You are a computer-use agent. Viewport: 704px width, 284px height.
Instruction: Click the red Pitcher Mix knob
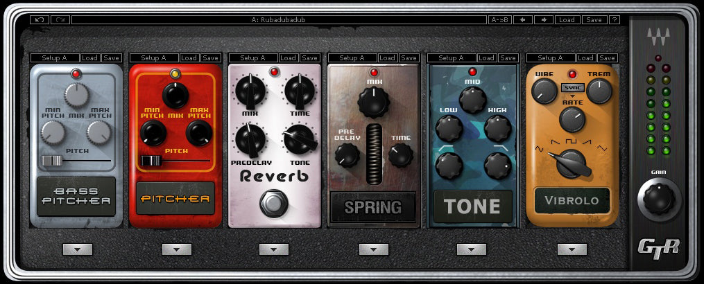click(175, 95)
